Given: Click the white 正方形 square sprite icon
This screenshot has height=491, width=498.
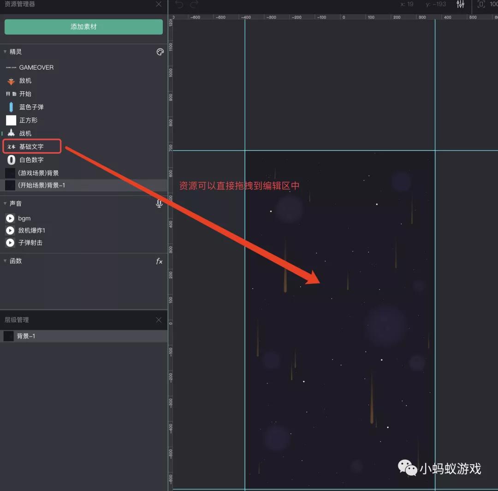Looking at the screenshot, I should pos(11,120).
